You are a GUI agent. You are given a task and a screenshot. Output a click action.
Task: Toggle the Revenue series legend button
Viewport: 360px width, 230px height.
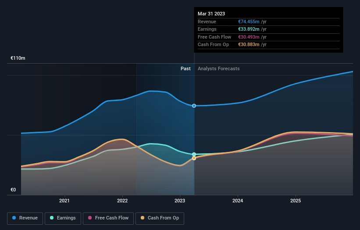pos(25,218)
